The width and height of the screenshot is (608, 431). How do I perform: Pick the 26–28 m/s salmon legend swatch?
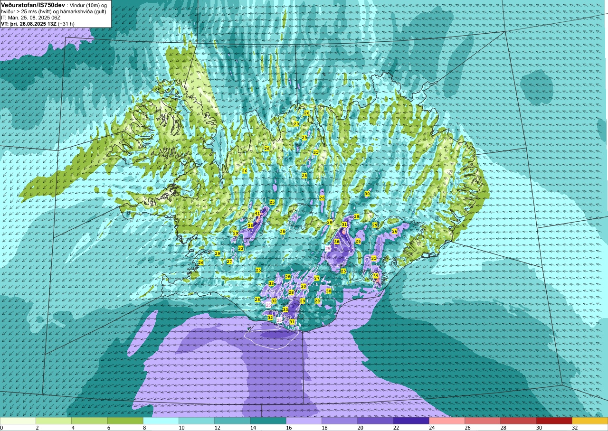(x=483, y=421)
